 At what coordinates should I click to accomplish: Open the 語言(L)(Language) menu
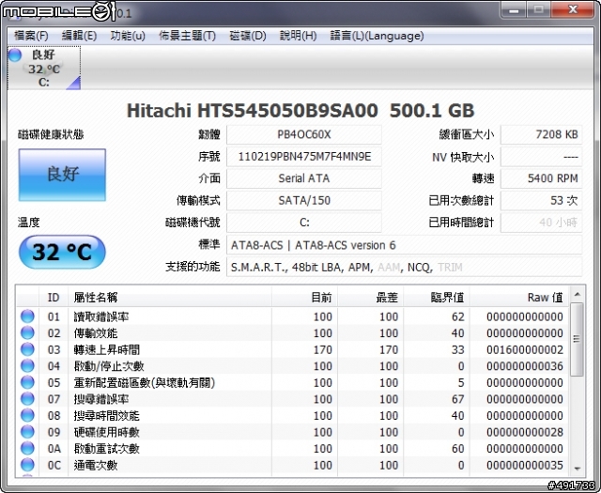tap(377, 36)
